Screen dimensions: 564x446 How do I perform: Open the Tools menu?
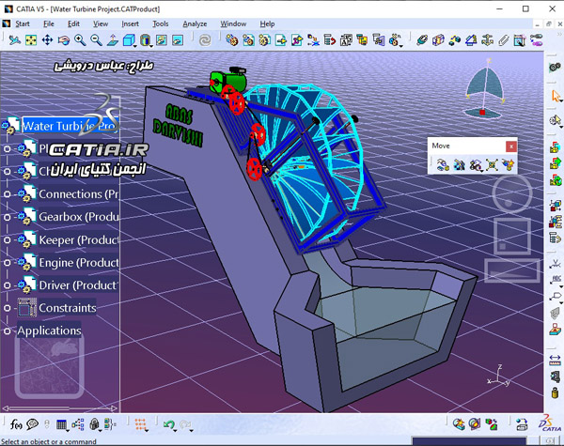[160, 23]
